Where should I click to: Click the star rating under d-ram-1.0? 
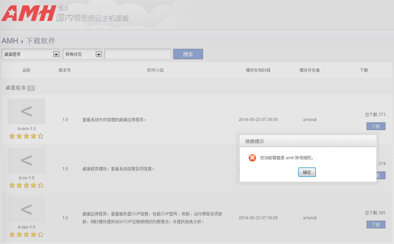(x=26, y=136)
